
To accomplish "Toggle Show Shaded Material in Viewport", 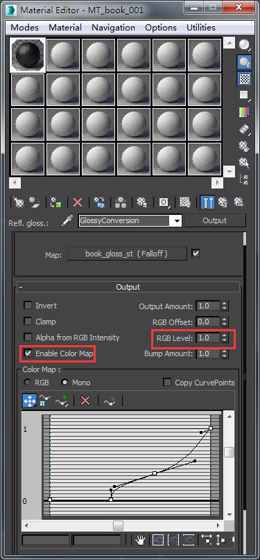I will (x=184, y=202).
